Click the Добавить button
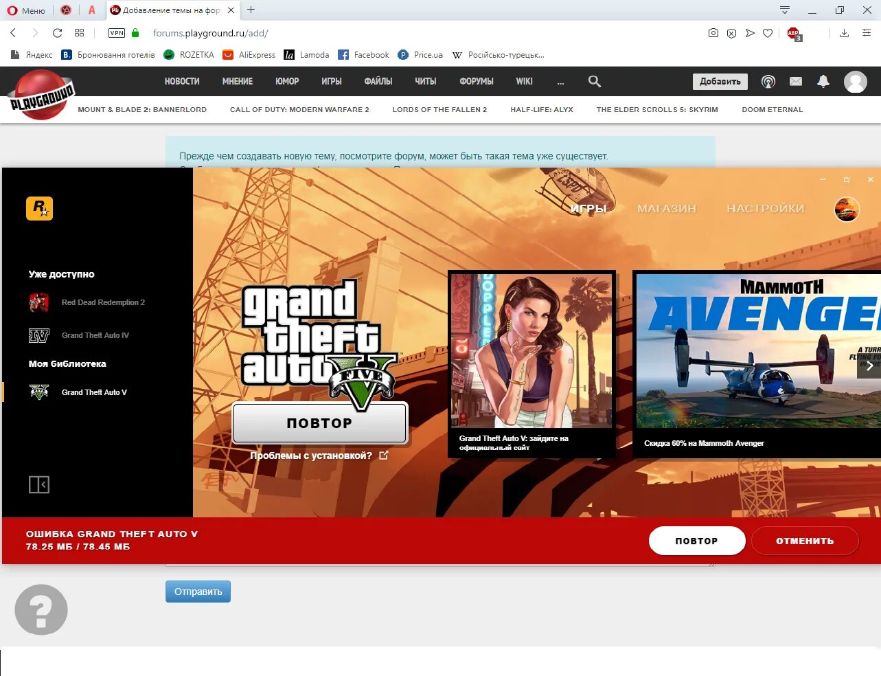 coord(720,82)
